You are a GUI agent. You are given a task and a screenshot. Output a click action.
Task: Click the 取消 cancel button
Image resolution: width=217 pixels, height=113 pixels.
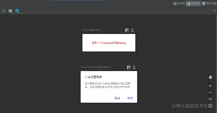(x=117, y=98)
